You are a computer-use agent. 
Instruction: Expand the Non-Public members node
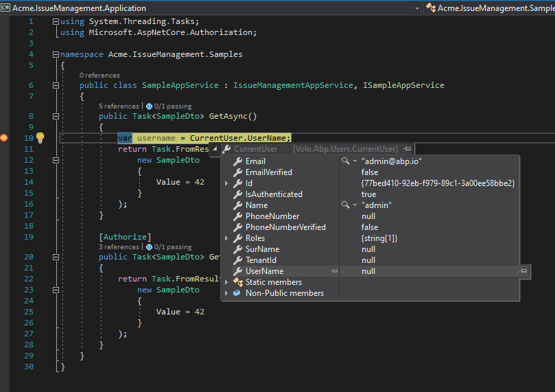click(226, 293)
